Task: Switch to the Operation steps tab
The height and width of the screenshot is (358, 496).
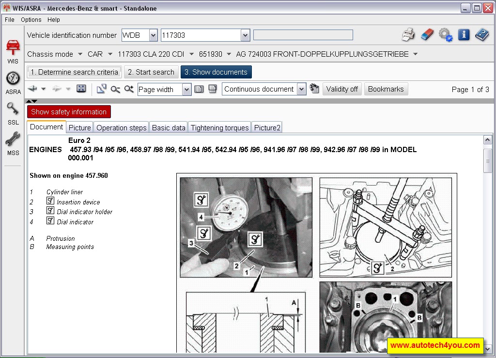Action: [x=122, y=127]
